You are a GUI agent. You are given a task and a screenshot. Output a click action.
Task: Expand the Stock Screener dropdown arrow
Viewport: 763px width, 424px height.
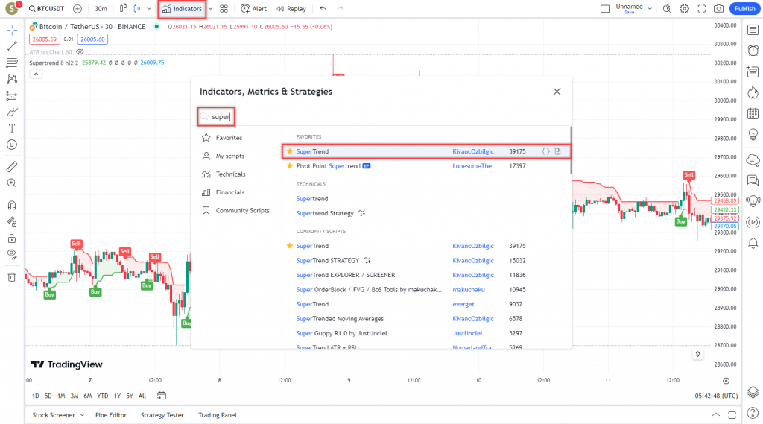click(82, 415)
